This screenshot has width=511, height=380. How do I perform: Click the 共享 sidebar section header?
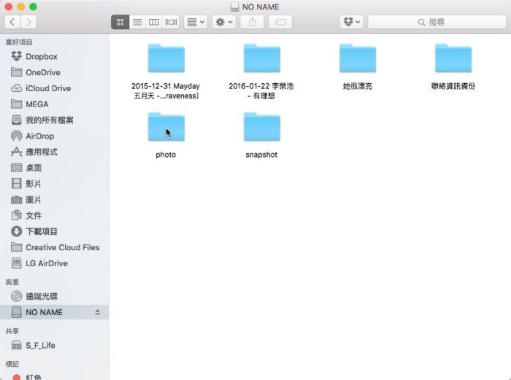pos(12,331)
